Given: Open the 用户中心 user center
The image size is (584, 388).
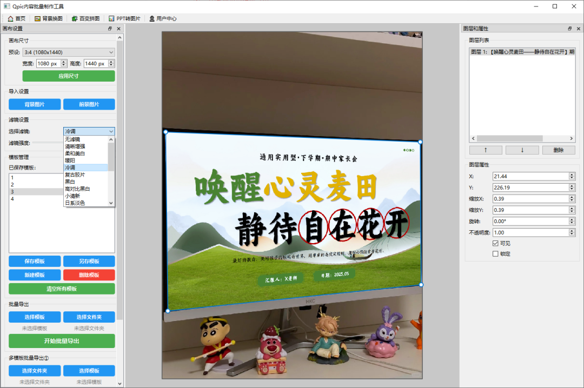Looking at the screenshot, I should pyautogui.click(x=163, y=18).
